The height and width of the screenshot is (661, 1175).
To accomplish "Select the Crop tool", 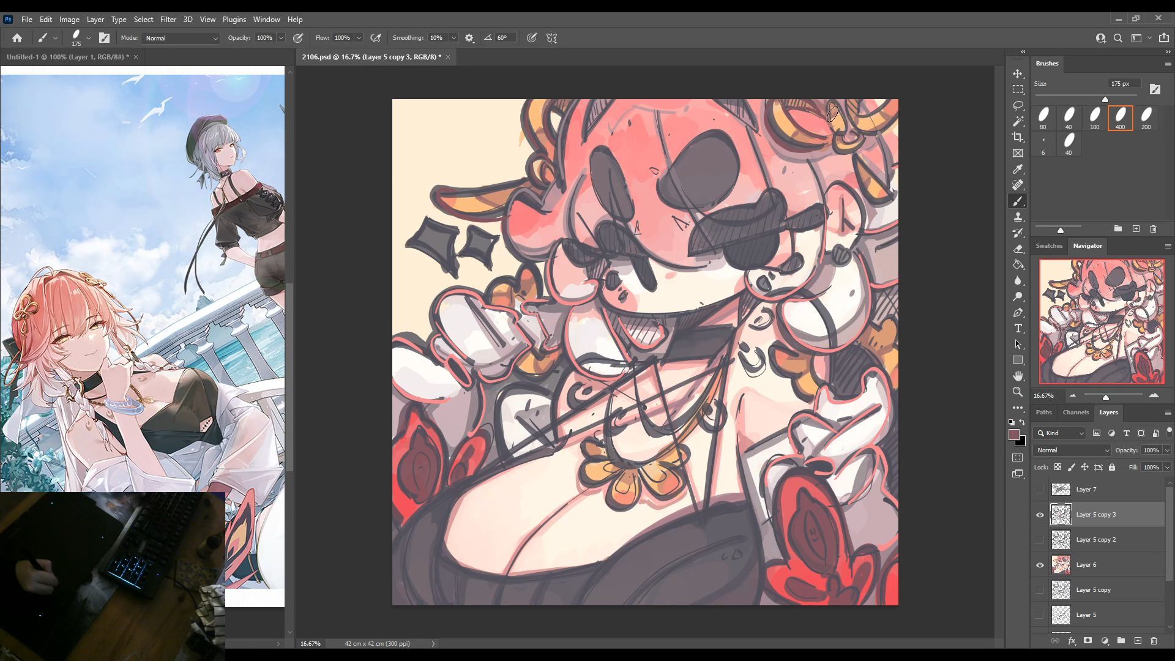I will pos(1018,137).
